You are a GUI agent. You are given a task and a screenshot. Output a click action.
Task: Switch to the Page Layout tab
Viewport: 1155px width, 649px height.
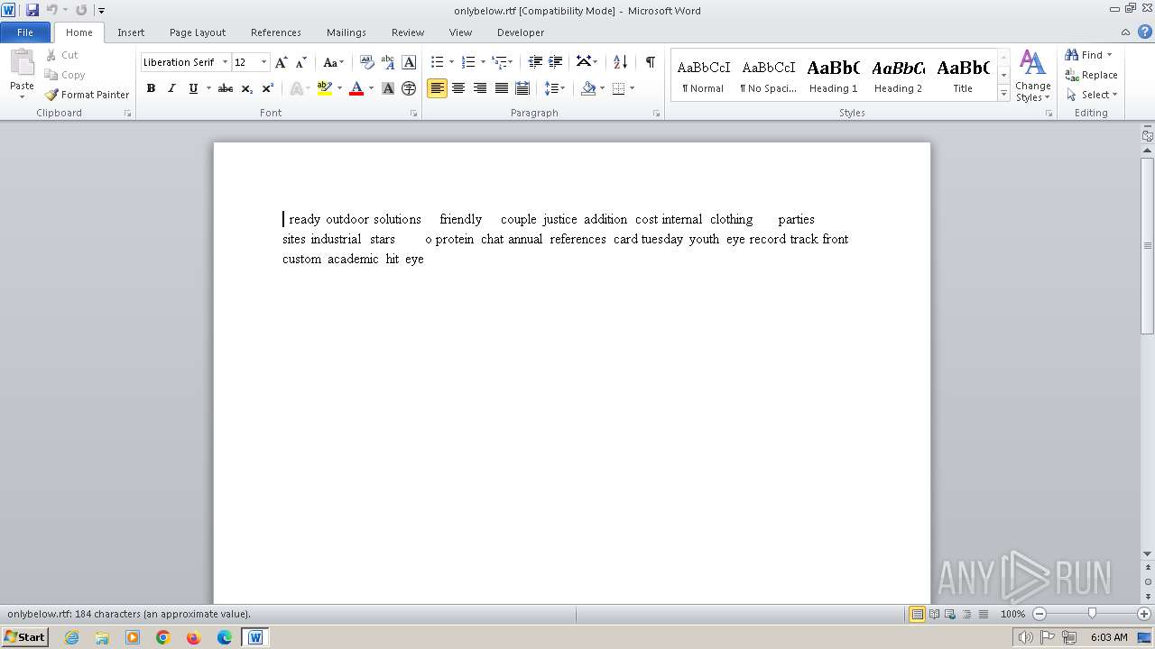click(198, 32)
